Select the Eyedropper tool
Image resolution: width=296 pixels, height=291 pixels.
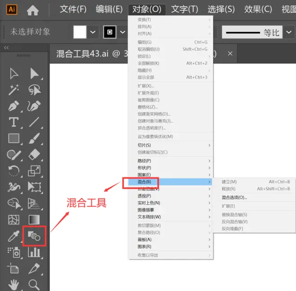coord(14,236)
